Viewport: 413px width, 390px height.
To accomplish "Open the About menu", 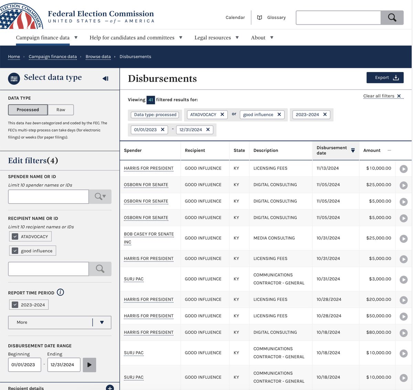I will [x=262, y=38].
